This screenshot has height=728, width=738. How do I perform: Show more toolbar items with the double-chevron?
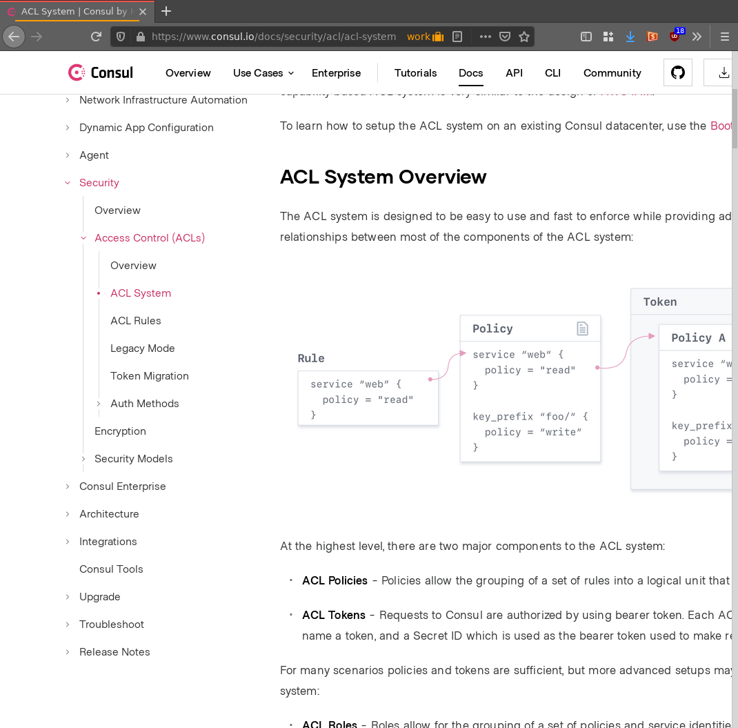697,37
